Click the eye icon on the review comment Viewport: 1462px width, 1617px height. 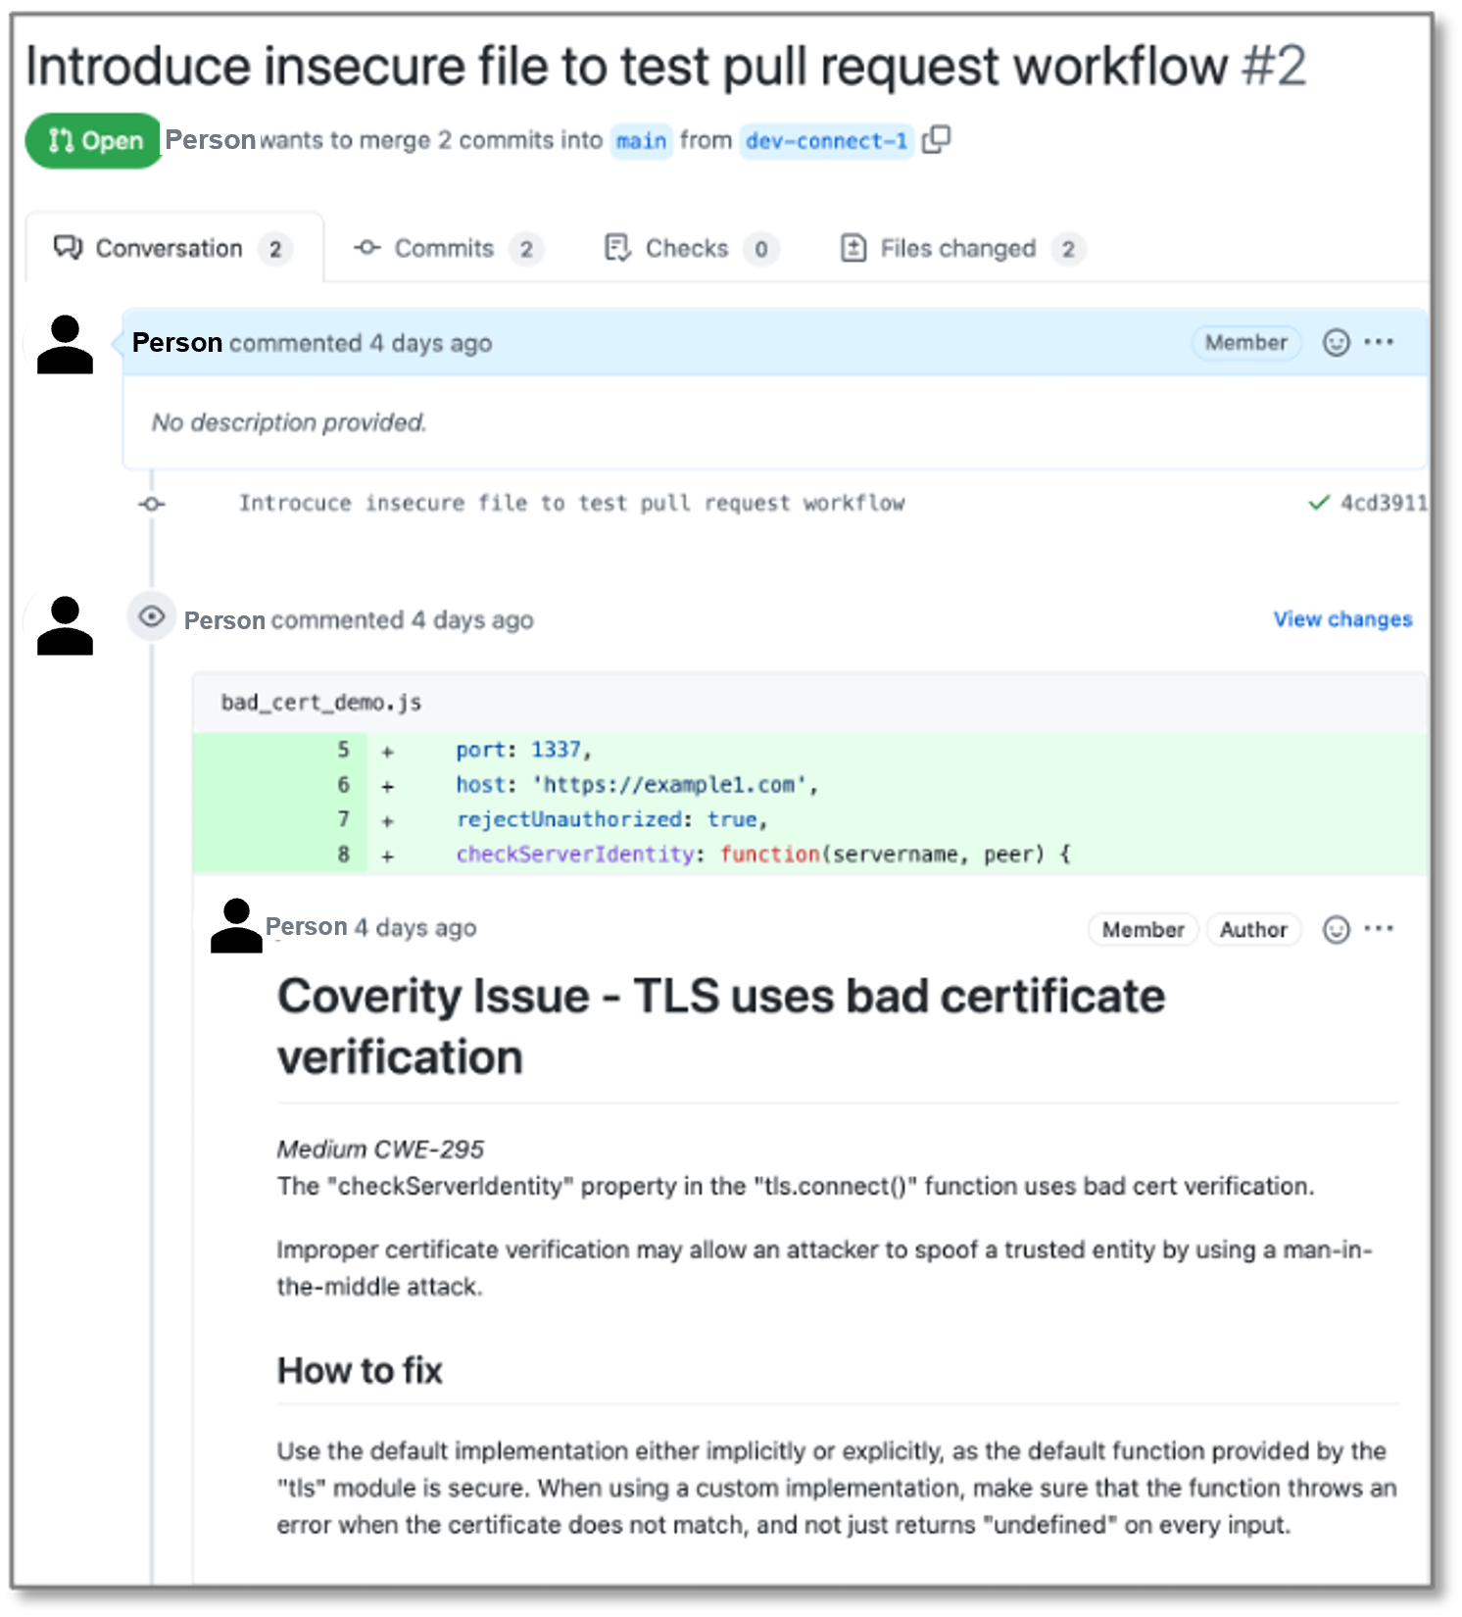pyautogui.click(x=152, y=616)
